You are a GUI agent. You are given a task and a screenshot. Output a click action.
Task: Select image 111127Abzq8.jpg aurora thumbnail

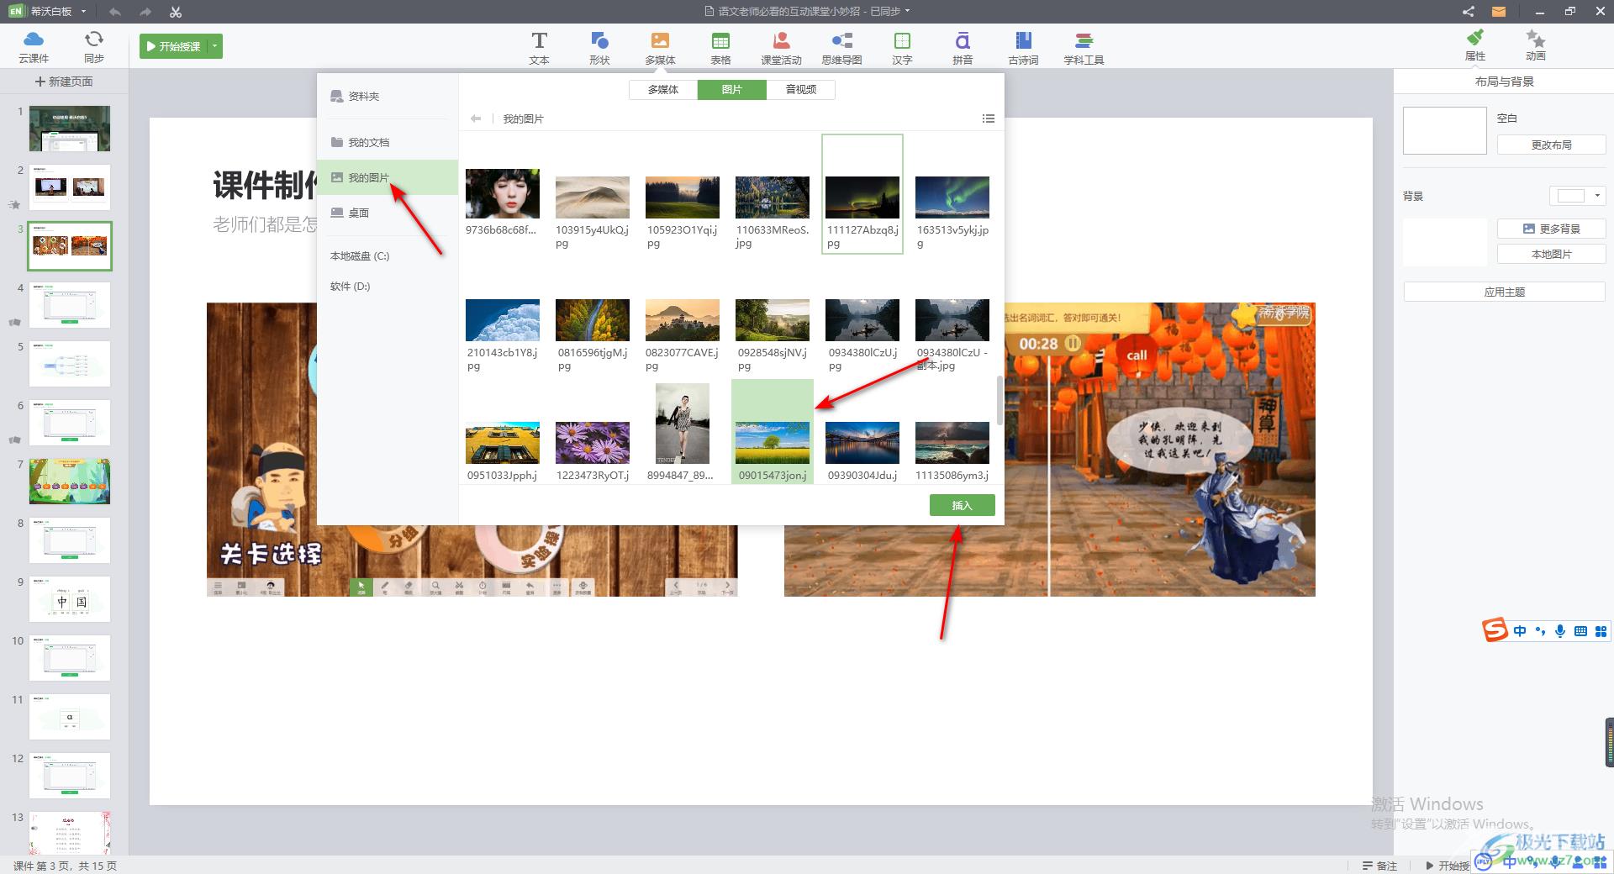tap(862, 197)
